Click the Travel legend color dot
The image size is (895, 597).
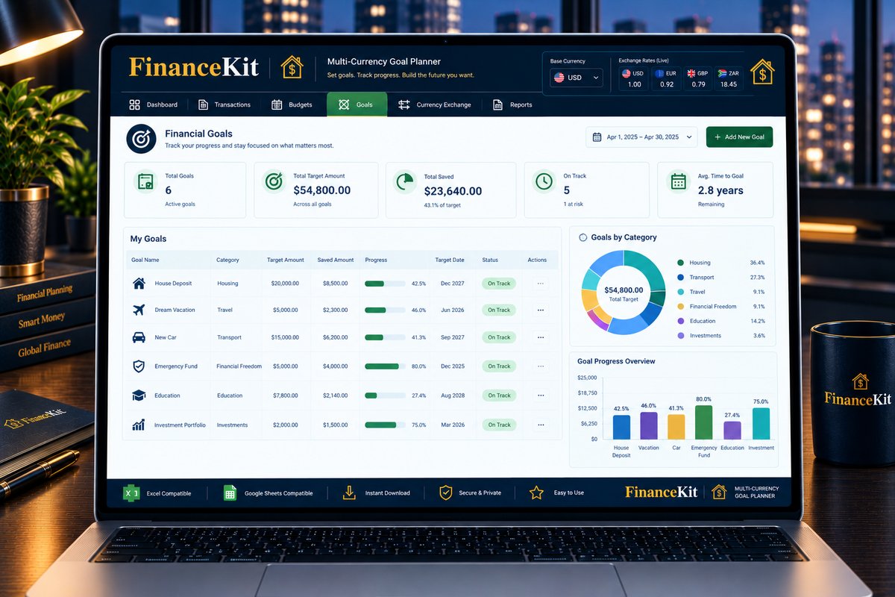click(680, 292)
